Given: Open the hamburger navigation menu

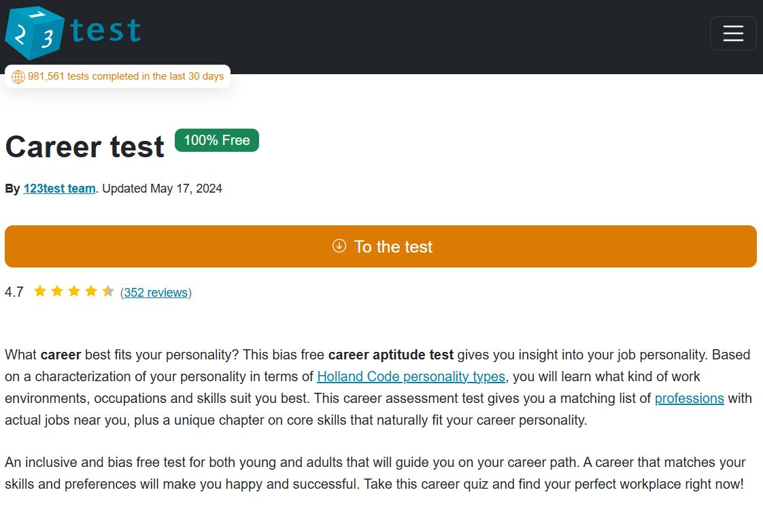Looking at the screenshot, I should pyautogui.click(x=733, y=33).
